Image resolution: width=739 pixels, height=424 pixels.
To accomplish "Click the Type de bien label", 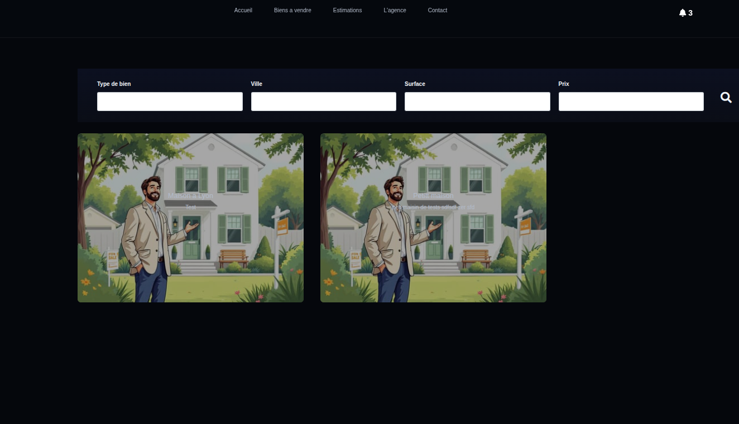I will coord(114,84).
